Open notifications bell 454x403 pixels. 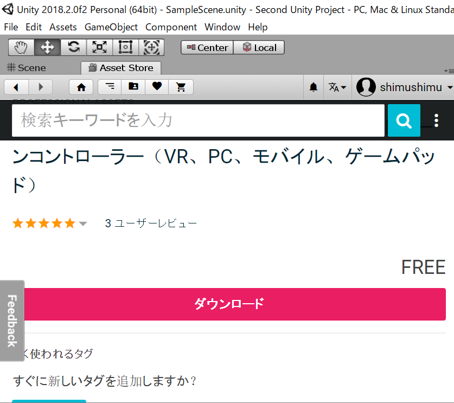point(314,87)
